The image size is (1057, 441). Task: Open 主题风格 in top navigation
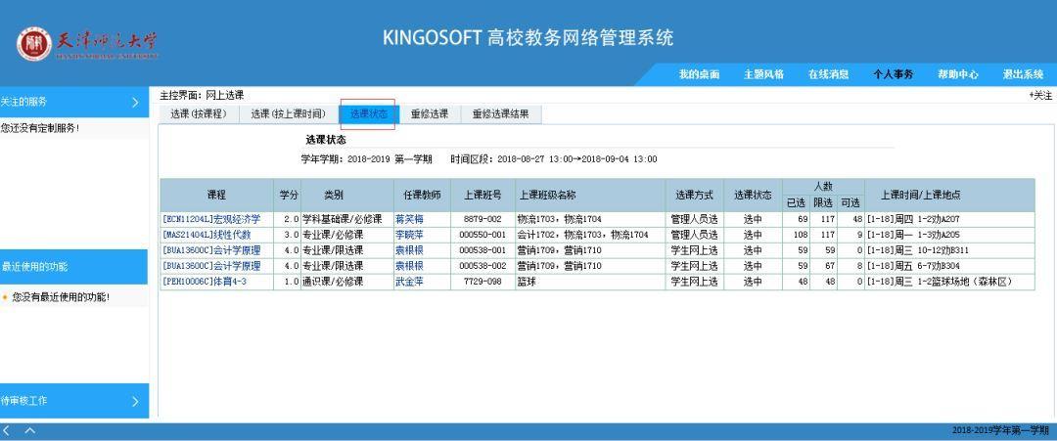(763, 74)
